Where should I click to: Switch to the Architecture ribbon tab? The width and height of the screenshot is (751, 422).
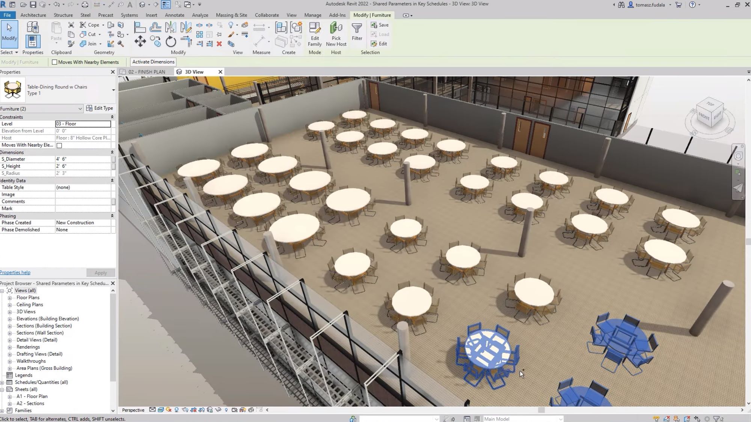pyautogui.click(x=33, y=14)
